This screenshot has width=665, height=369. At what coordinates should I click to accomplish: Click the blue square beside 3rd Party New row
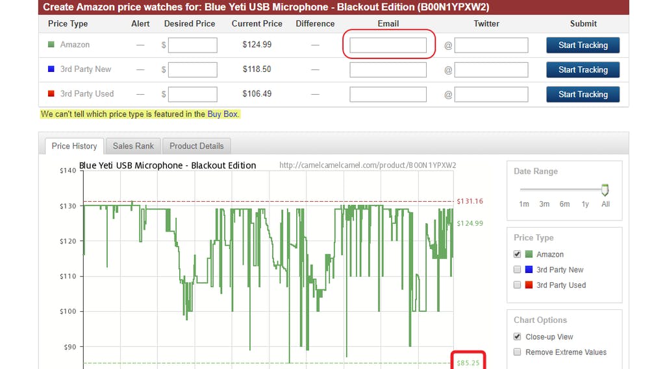51,69
